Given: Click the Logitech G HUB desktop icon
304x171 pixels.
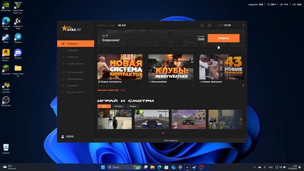Looking at the screenshot, I should pos(18,23).
